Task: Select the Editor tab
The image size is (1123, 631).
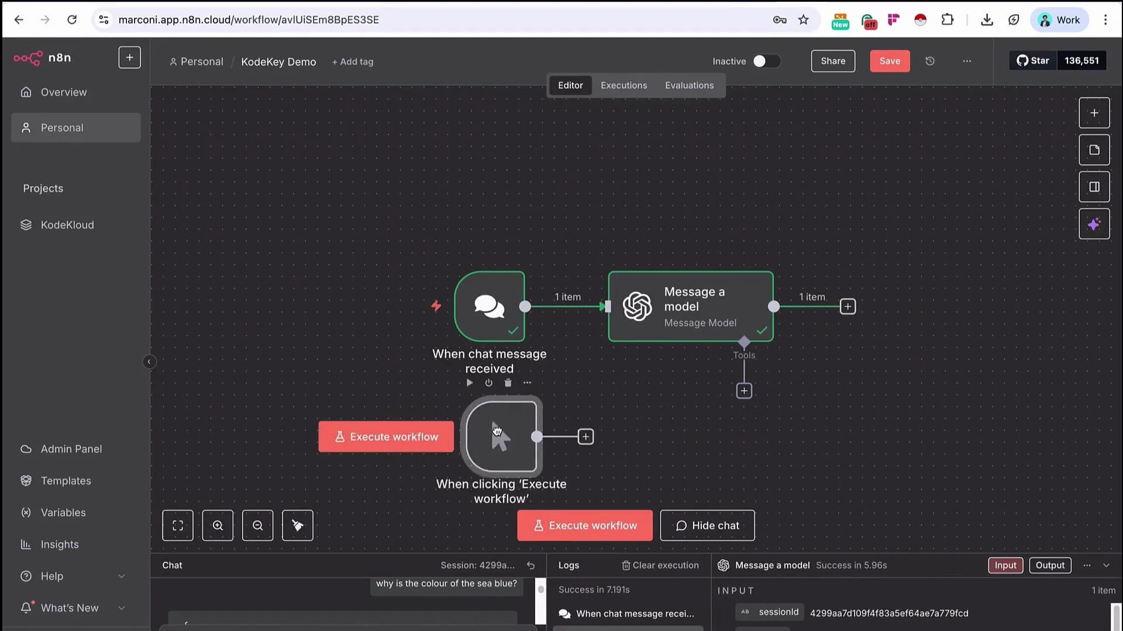Action: 570,85
